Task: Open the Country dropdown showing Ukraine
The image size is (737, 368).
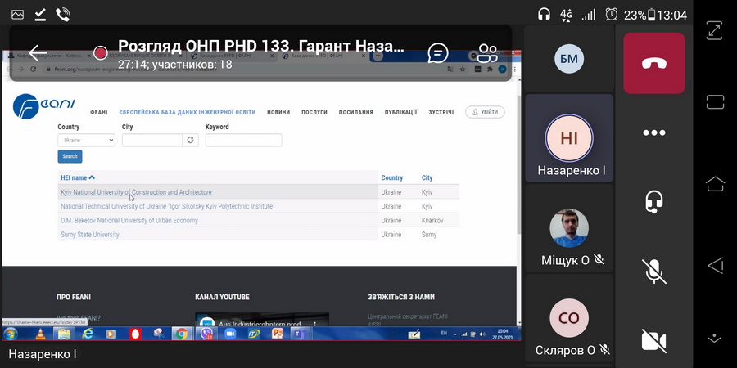Action: 86,141
